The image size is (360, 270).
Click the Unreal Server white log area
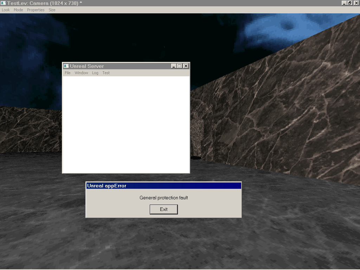point(126,124)
